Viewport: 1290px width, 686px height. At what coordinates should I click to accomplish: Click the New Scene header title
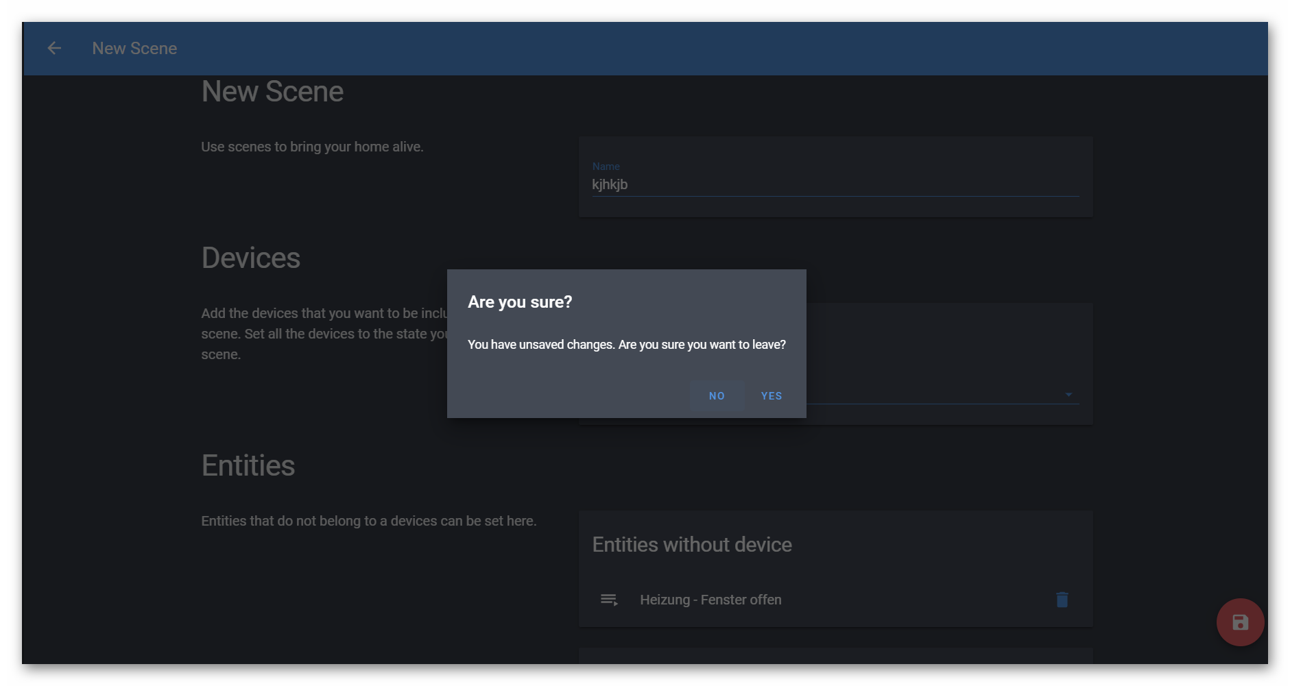tap(134, 49)
